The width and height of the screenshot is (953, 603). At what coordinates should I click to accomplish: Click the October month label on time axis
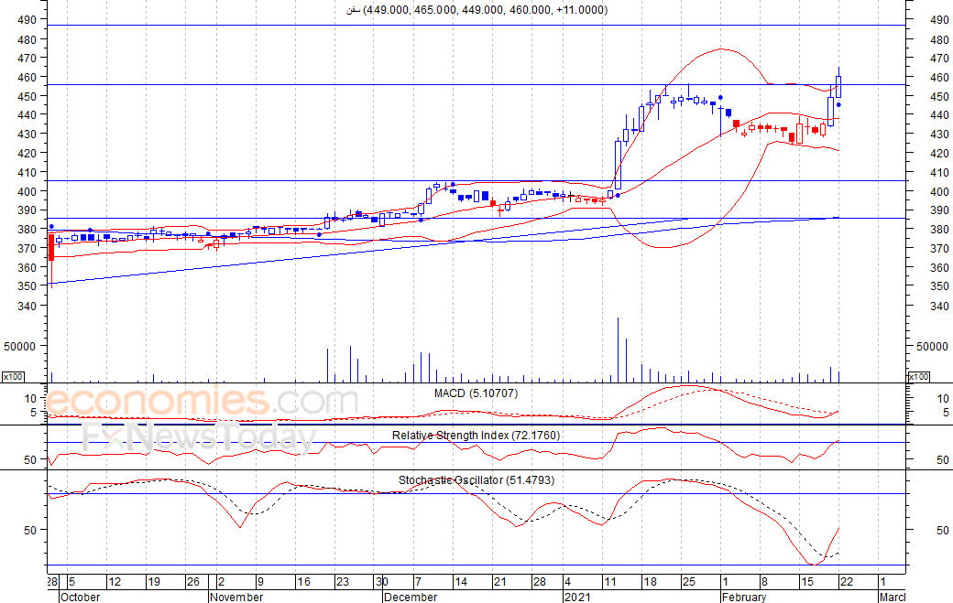click(81, 597)
